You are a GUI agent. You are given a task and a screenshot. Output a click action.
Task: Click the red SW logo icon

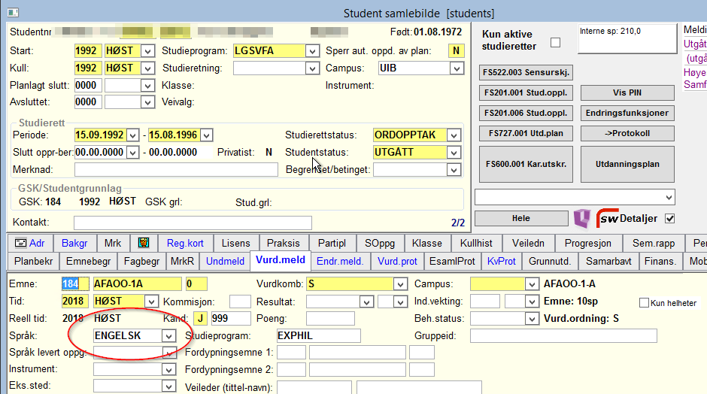pyautogui.click(x=608, y=219)
